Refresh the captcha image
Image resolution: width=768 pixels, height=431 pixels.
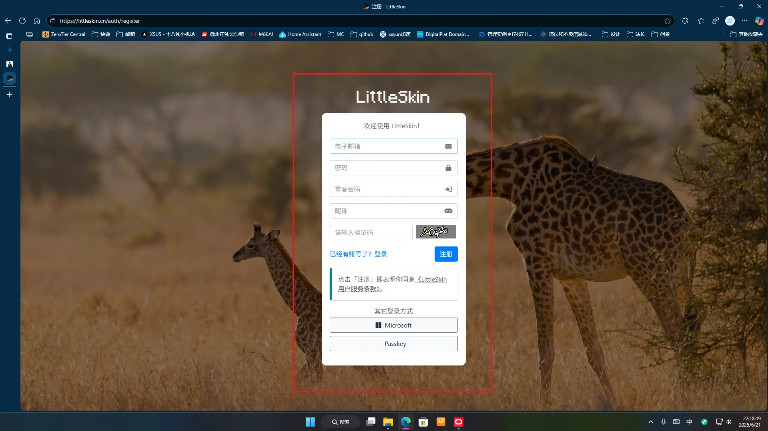click(x=435, y=232)
